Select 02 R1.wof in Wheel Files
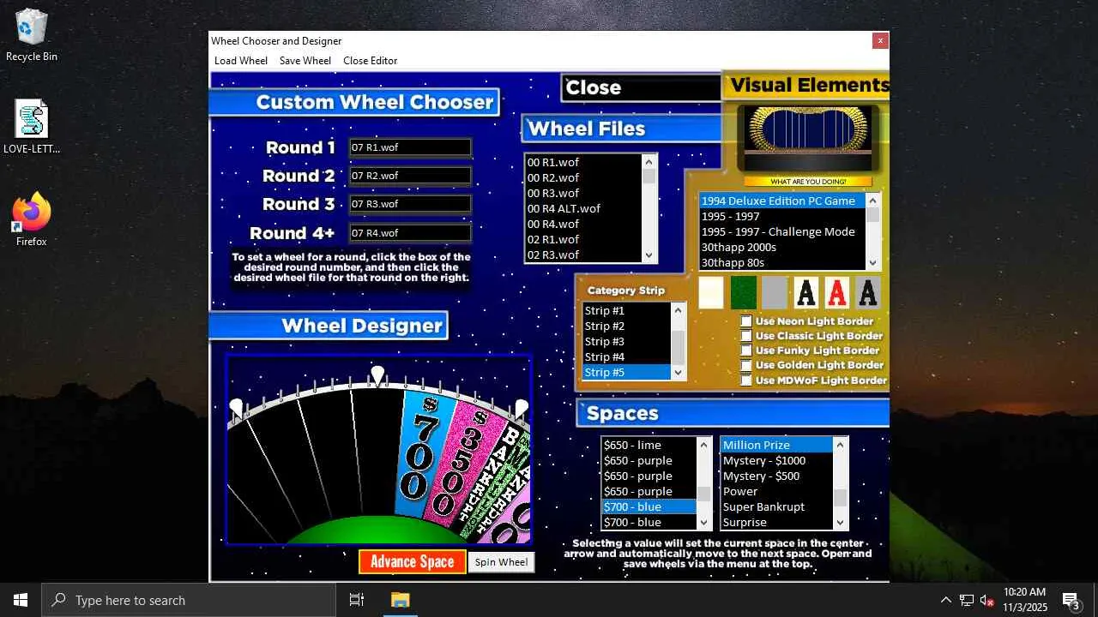This screenshot has width=1098, height=617. point(583,239)
